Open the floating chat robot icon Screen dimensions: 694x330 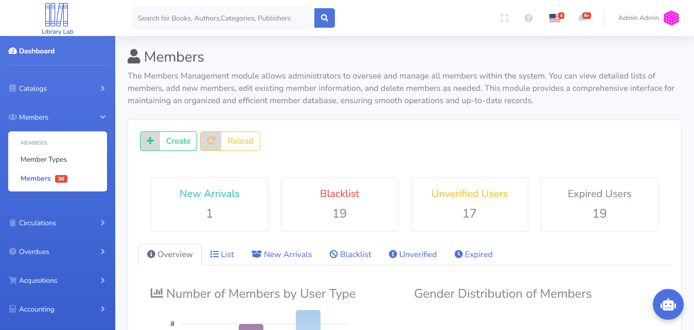(x=668, y=304)
